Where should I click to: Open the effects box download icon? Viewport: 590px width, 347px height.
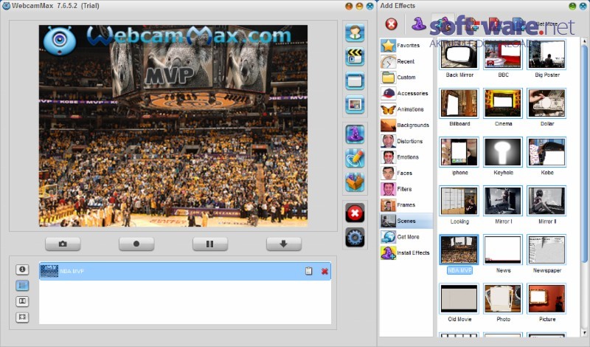pyautogui.click(x=355, y=182)
